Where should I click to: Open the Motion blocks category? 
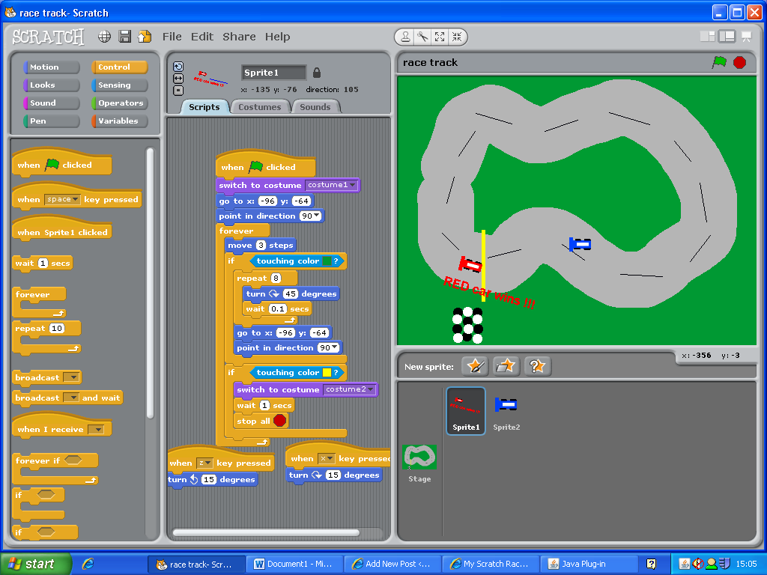coord(52,67)
